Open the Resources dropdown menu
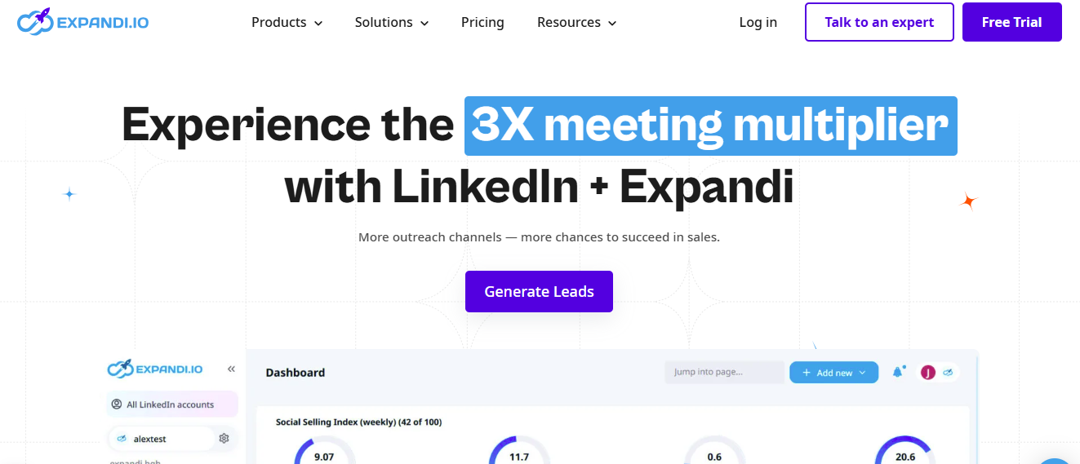Viewport: 1080px width, 464px height. (x=576, y=23)
